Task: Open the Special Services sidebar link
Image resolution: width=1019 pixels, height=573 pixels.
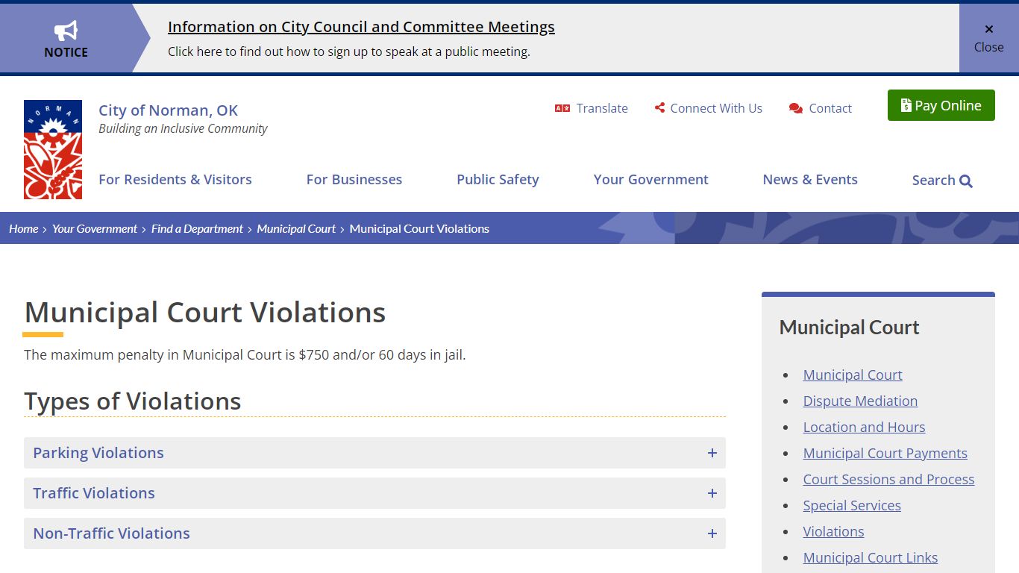Action: click(852, 506)
